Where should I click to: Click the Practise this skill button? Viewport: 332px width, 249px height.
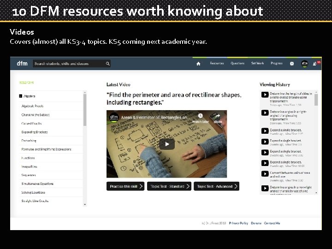pyautogui.click(x=125, y=186)
